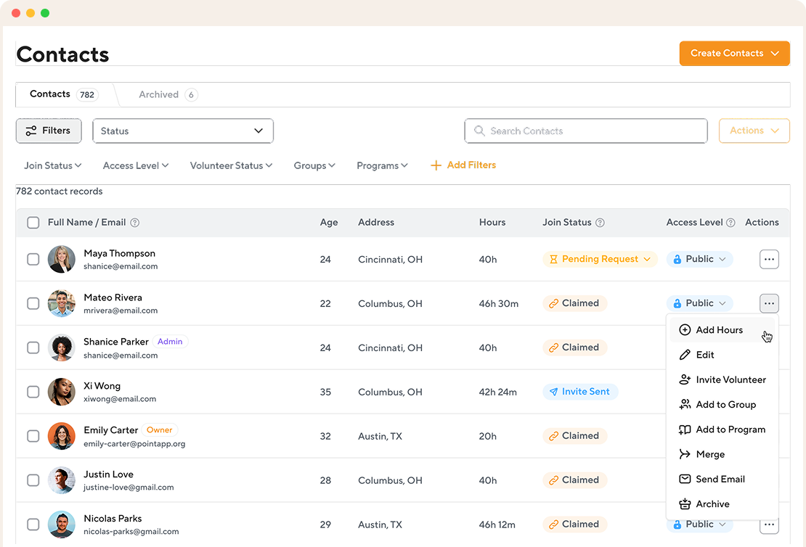806x547 pixels.
Task: Check the box for Xi Wong
Action: [x=33, y=392]
